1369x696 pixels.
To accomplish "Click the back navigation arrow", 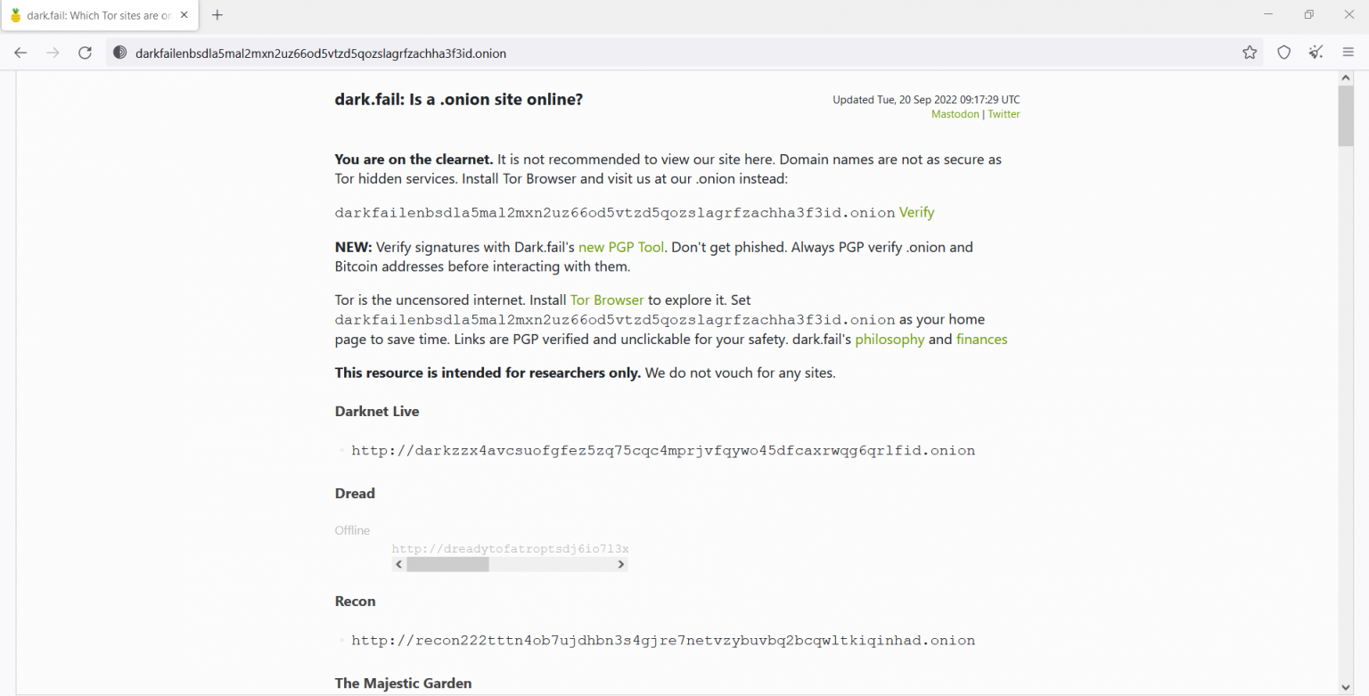I will (20, 53).
